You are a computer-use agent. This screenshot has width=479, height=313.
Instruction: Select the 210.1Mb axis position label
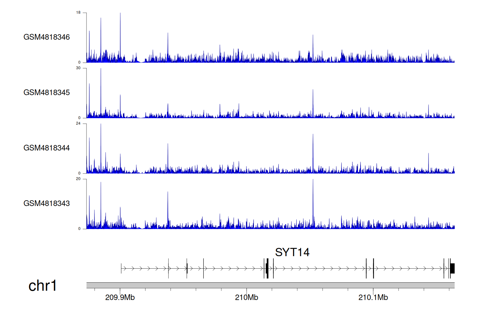373,298
